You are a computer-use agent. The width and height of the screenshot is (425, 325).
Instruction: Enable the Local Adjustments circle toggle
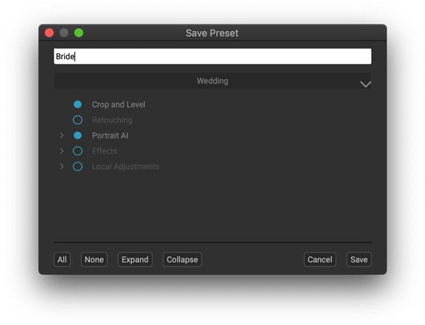click(x=77, y=166)
